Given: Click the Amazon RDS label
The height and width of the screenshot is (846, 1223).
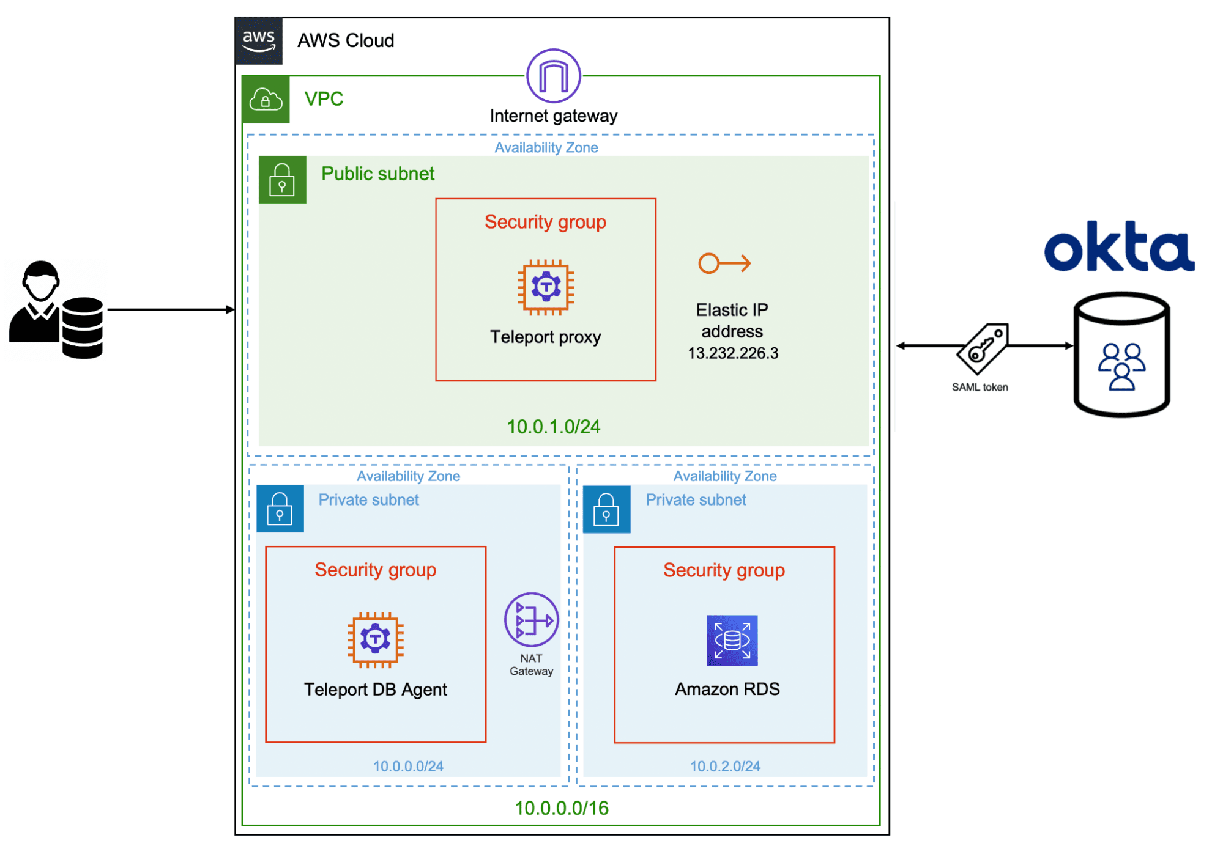Looking at the screenshot, I should coord(727,689).
